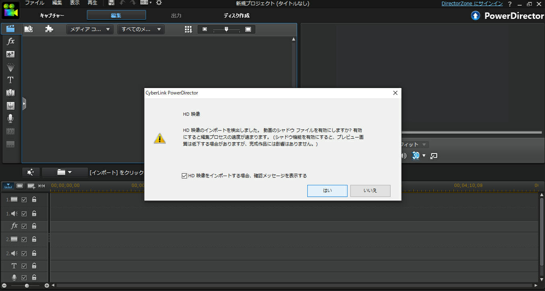545x291 pixels.
Task: Open the PiP Objects Room icon
Action: tap(11, 54)
